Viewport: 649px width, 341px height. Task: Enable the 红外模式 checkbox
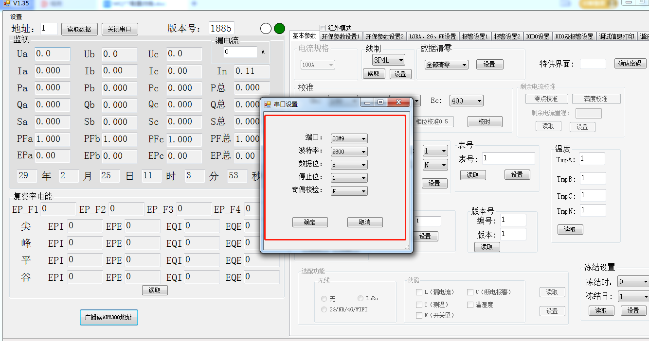coord(323,28)
